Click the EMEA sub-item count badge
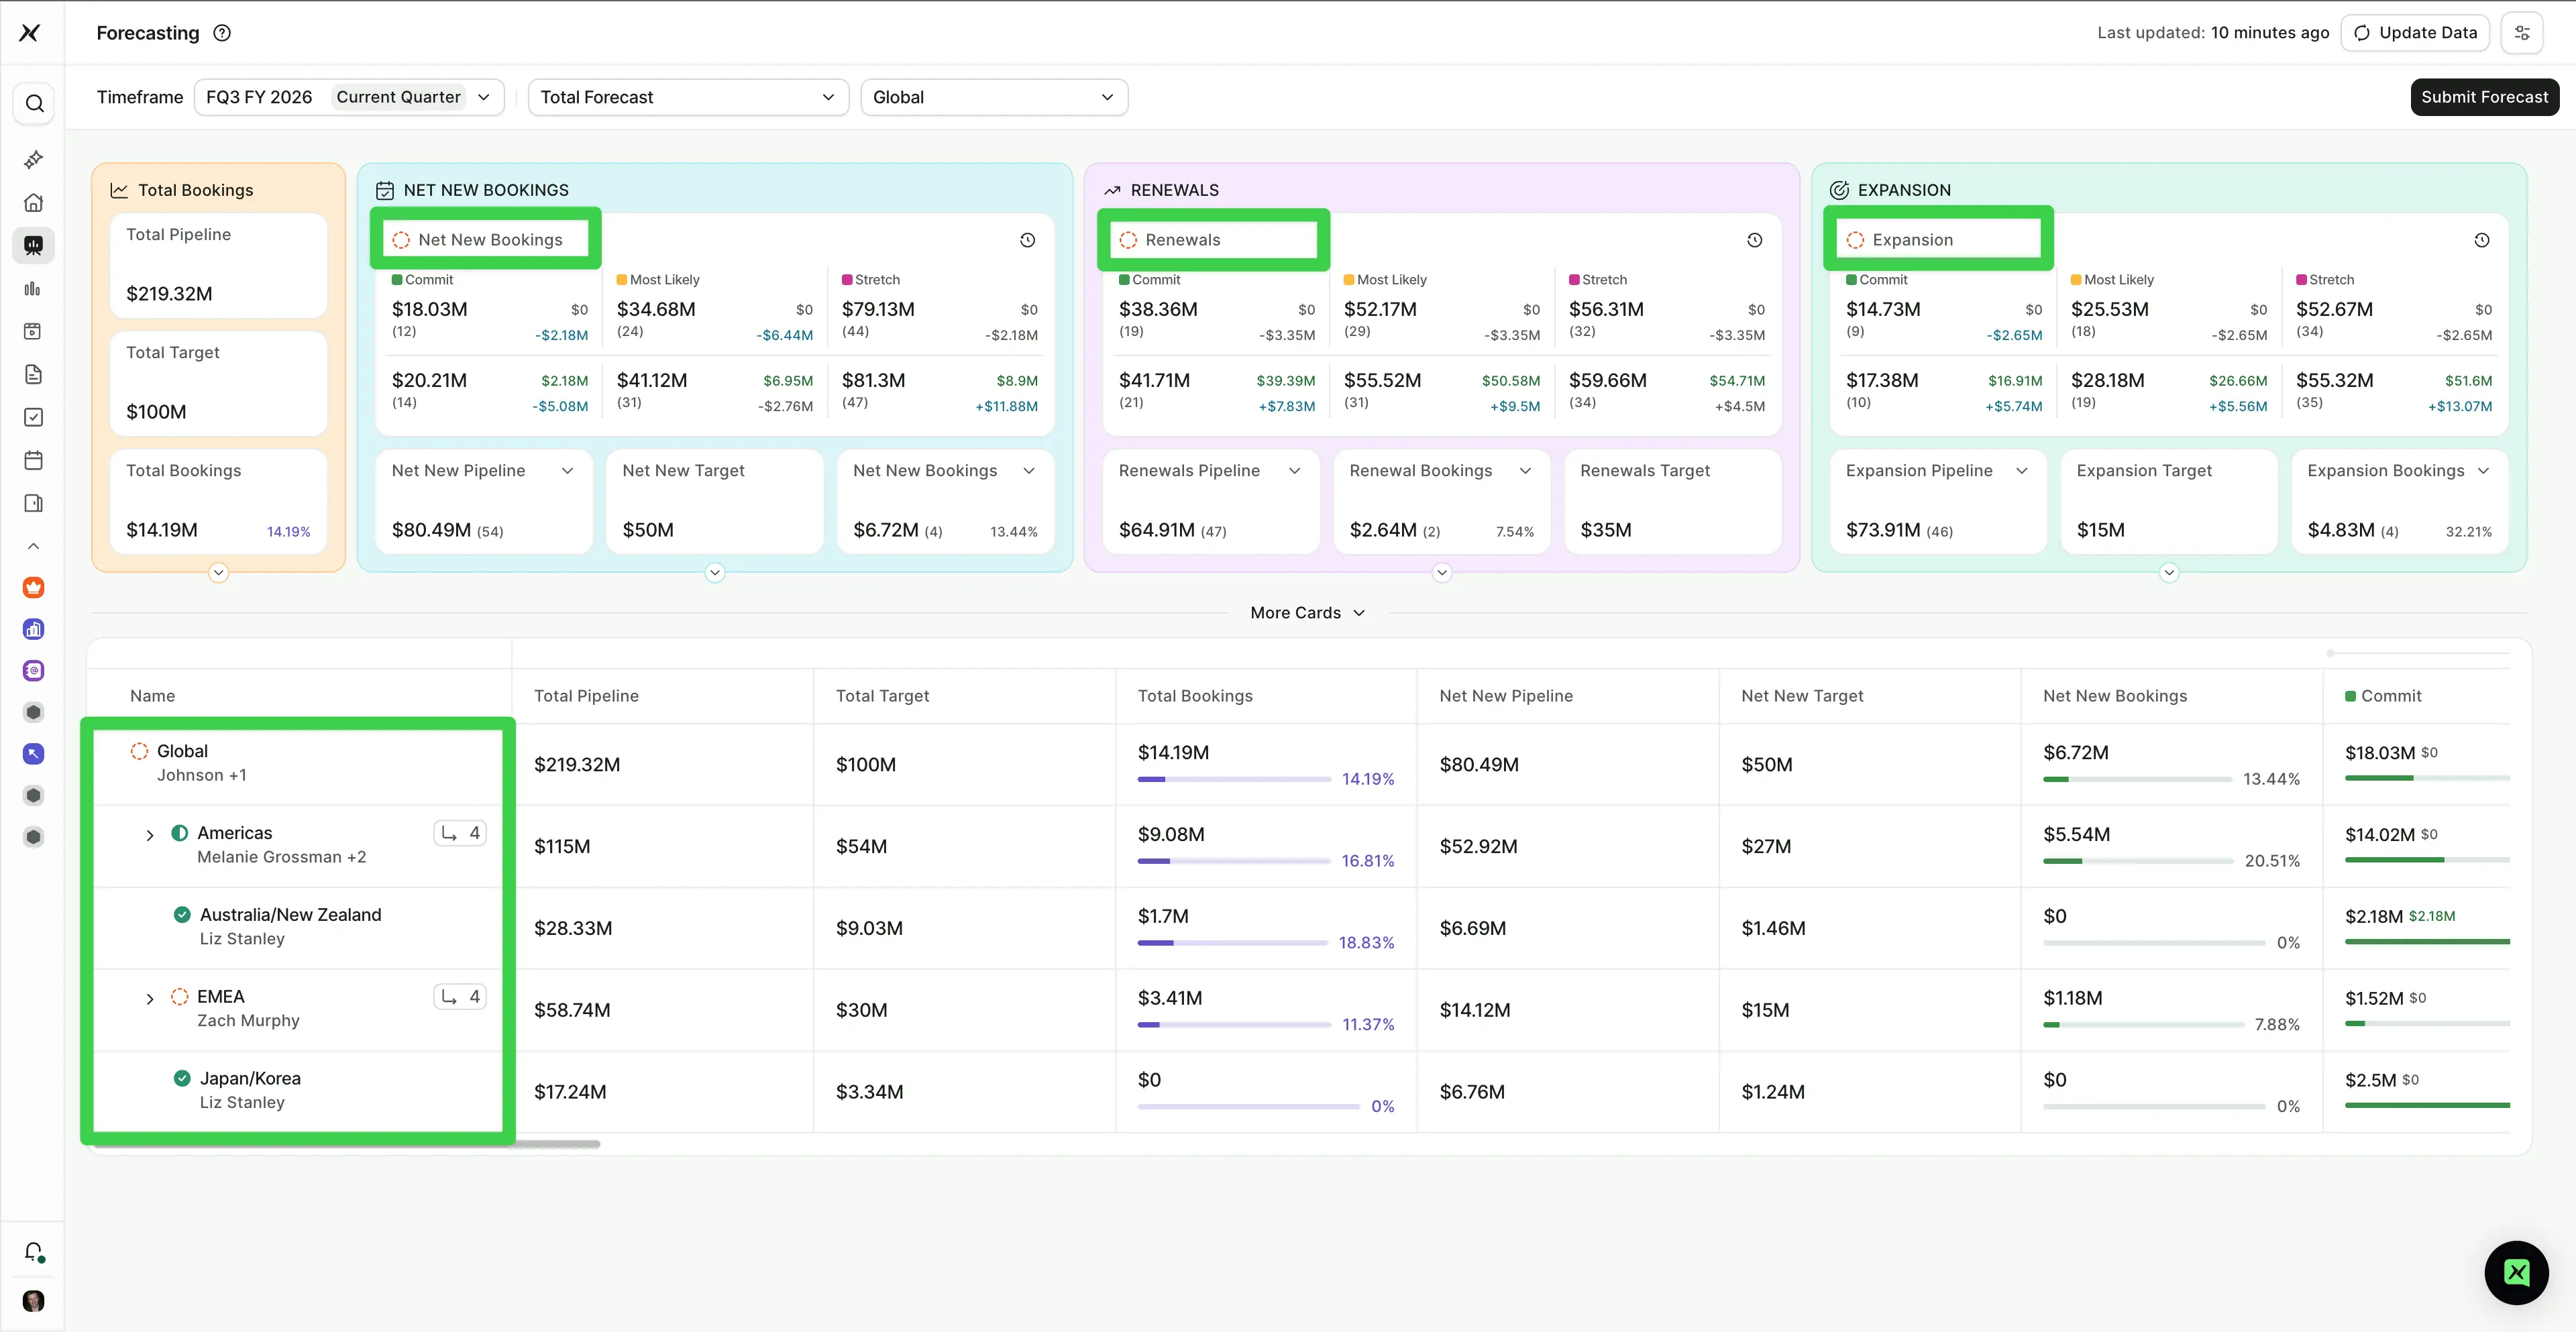Screen dimensions: 2576x1332 tap(460, 997)
